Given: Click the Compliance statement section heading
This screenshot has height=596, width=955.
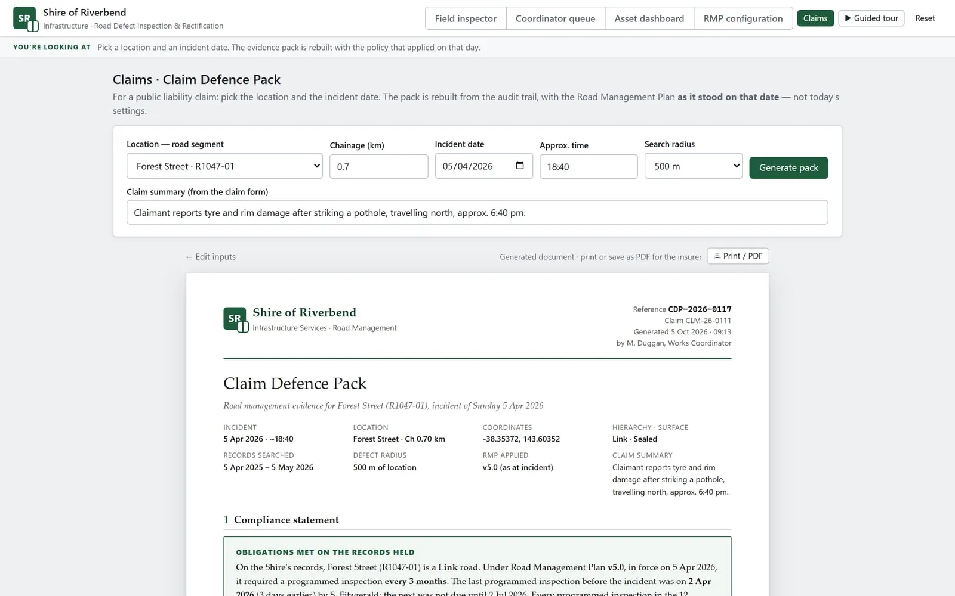Looking at the screenshot, I should pyautogui.click(x=286, y=520).
